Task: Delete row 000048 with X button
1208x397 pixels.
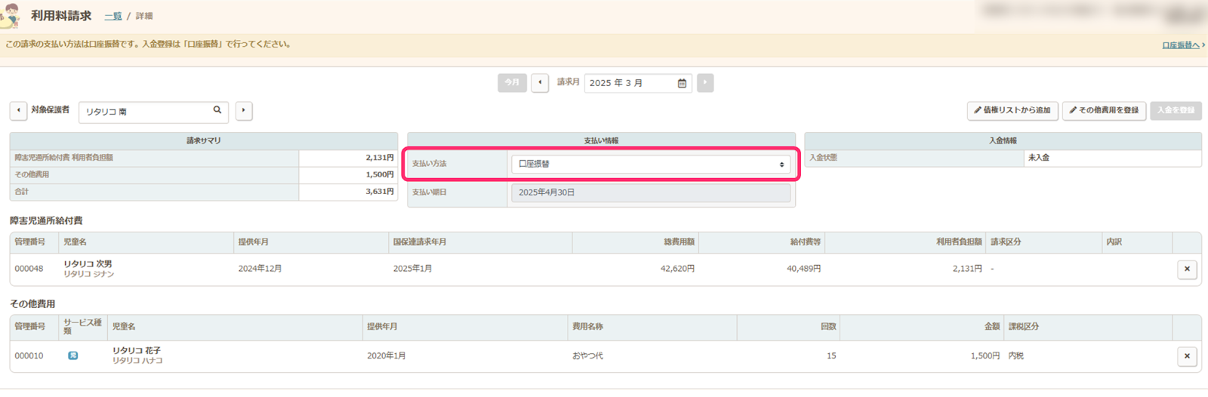Action: point(1187,269)
